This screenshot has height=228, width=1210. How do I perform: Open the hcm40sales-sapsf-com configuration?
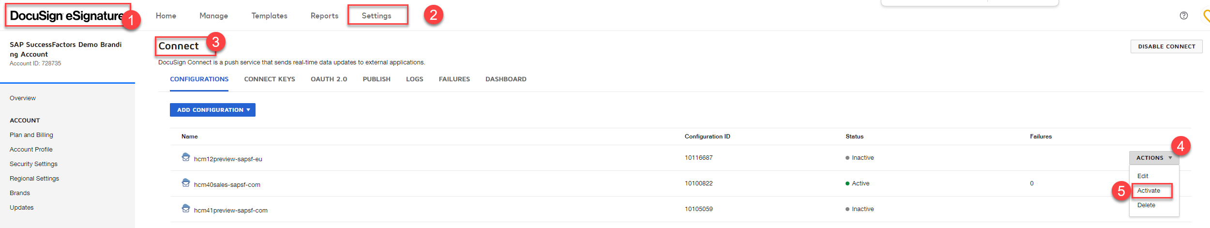click(227, 184)
